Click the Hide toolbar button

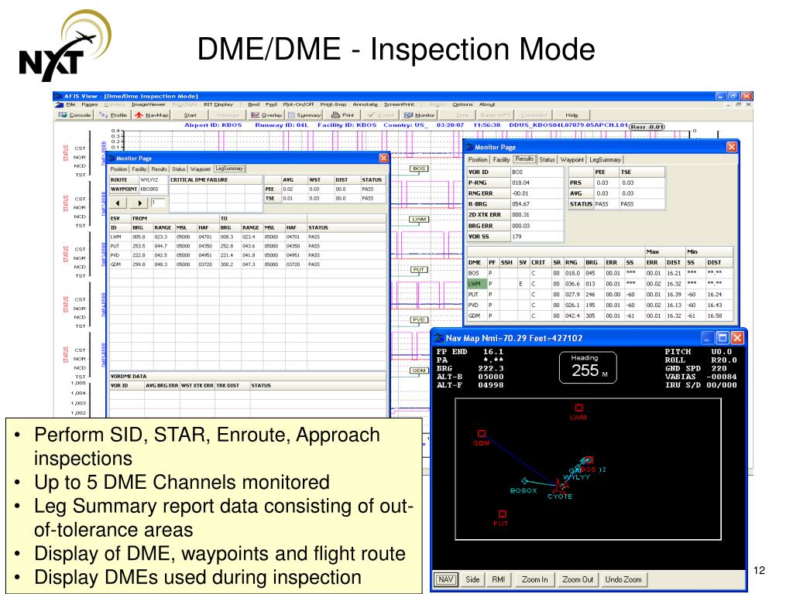point(572,114)
